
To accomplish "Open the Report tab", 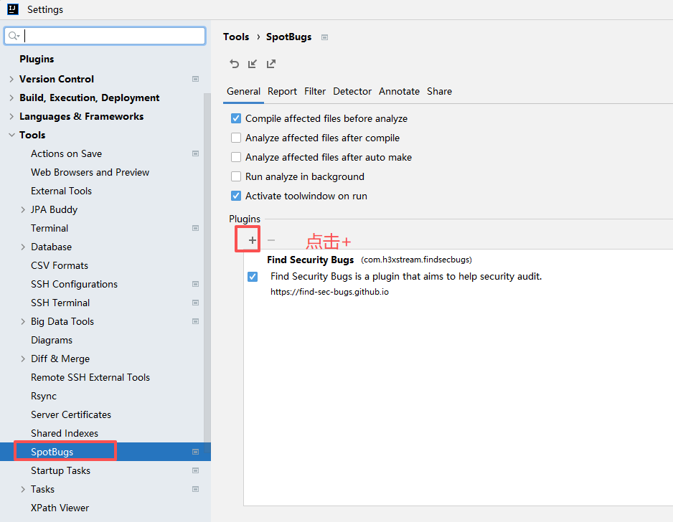I will [282, 91].
